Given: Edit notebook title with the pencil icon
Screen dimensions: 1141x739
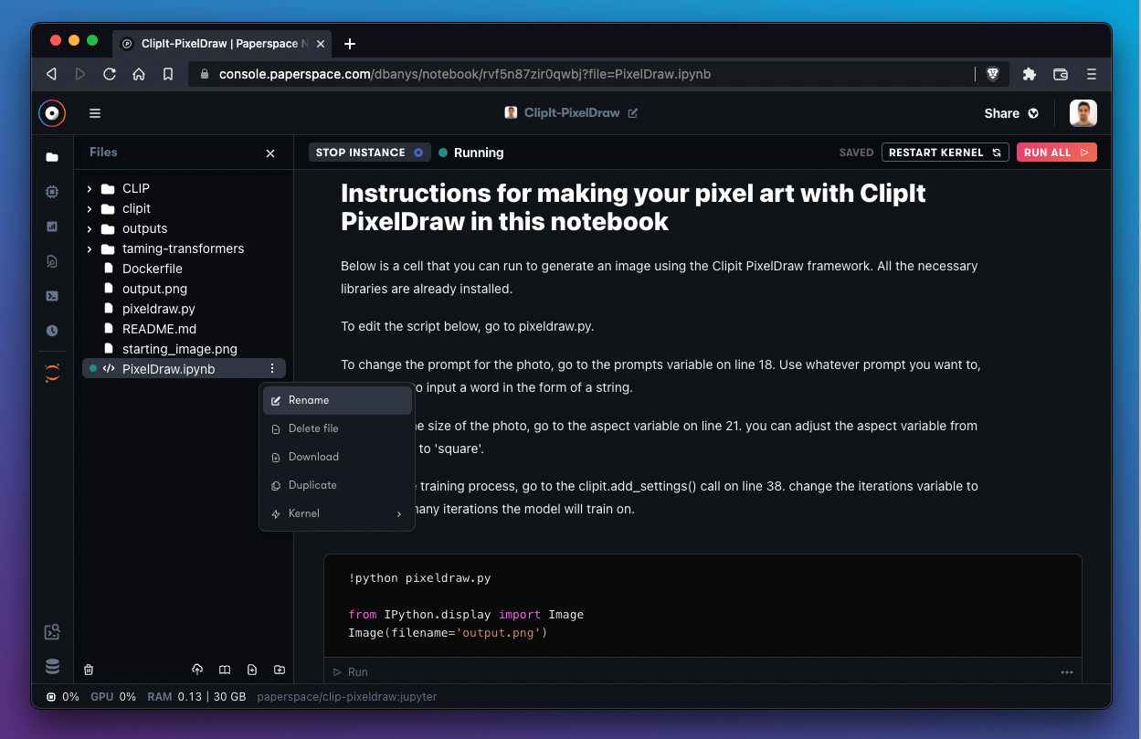Looking at the screenshot, I should (x=633, y=113).
